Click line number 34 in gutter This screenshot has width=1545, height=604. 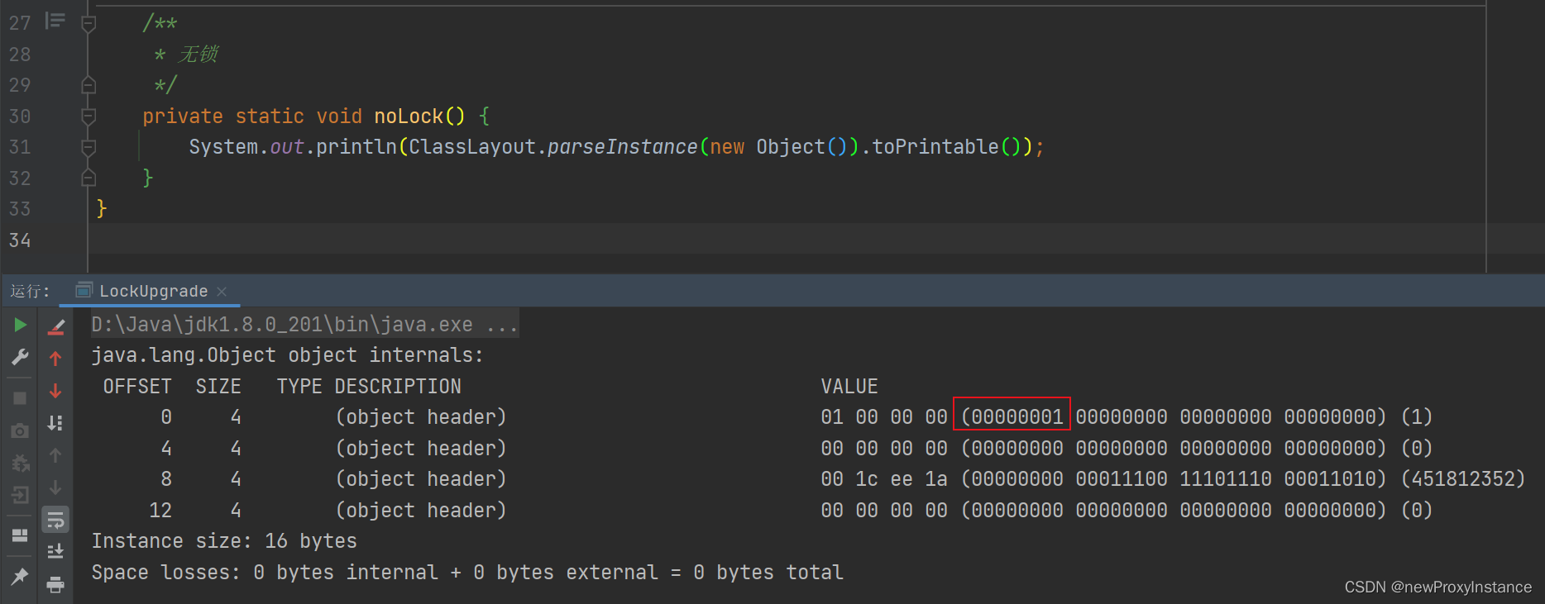(x=20, y=240)
